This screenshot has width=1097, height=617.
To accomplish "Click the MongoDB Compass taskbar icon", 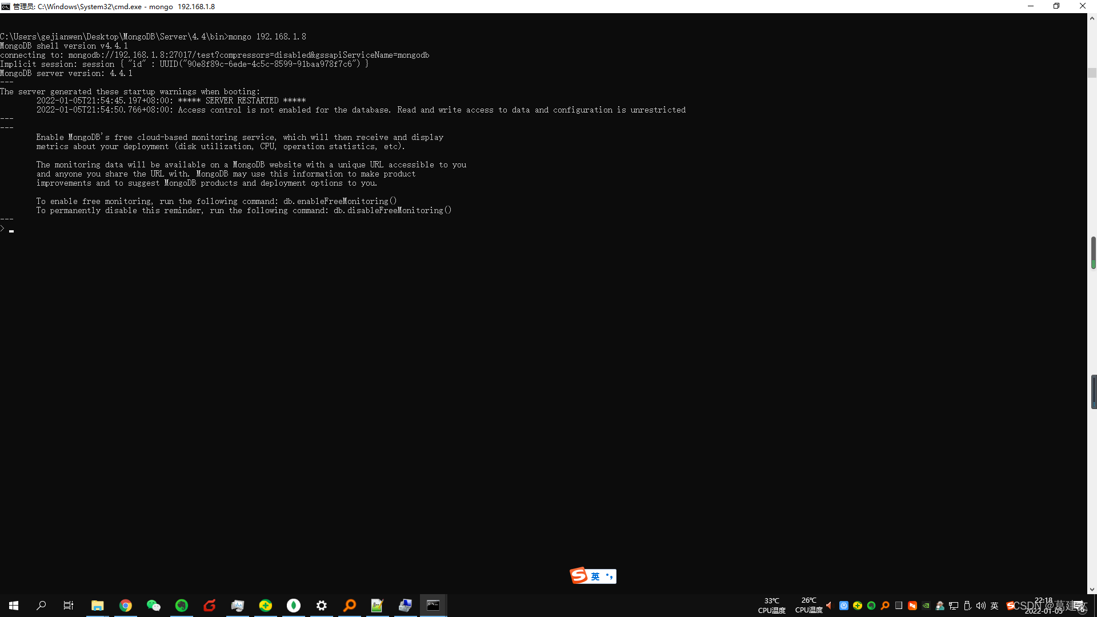I will (293, 606).
